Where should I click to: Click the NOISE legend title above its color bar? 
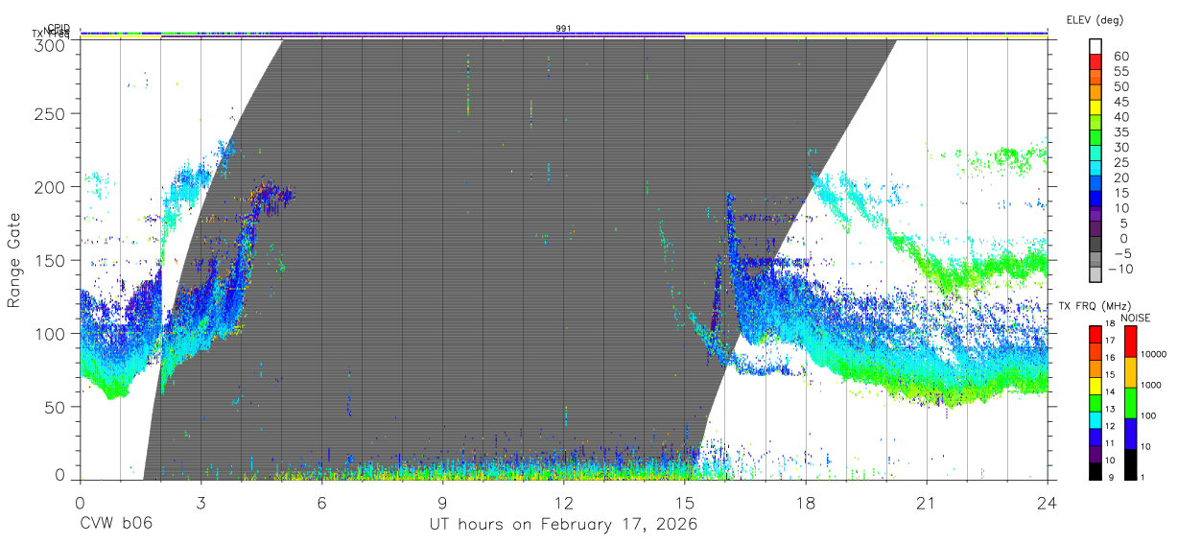coord(1136,318)
